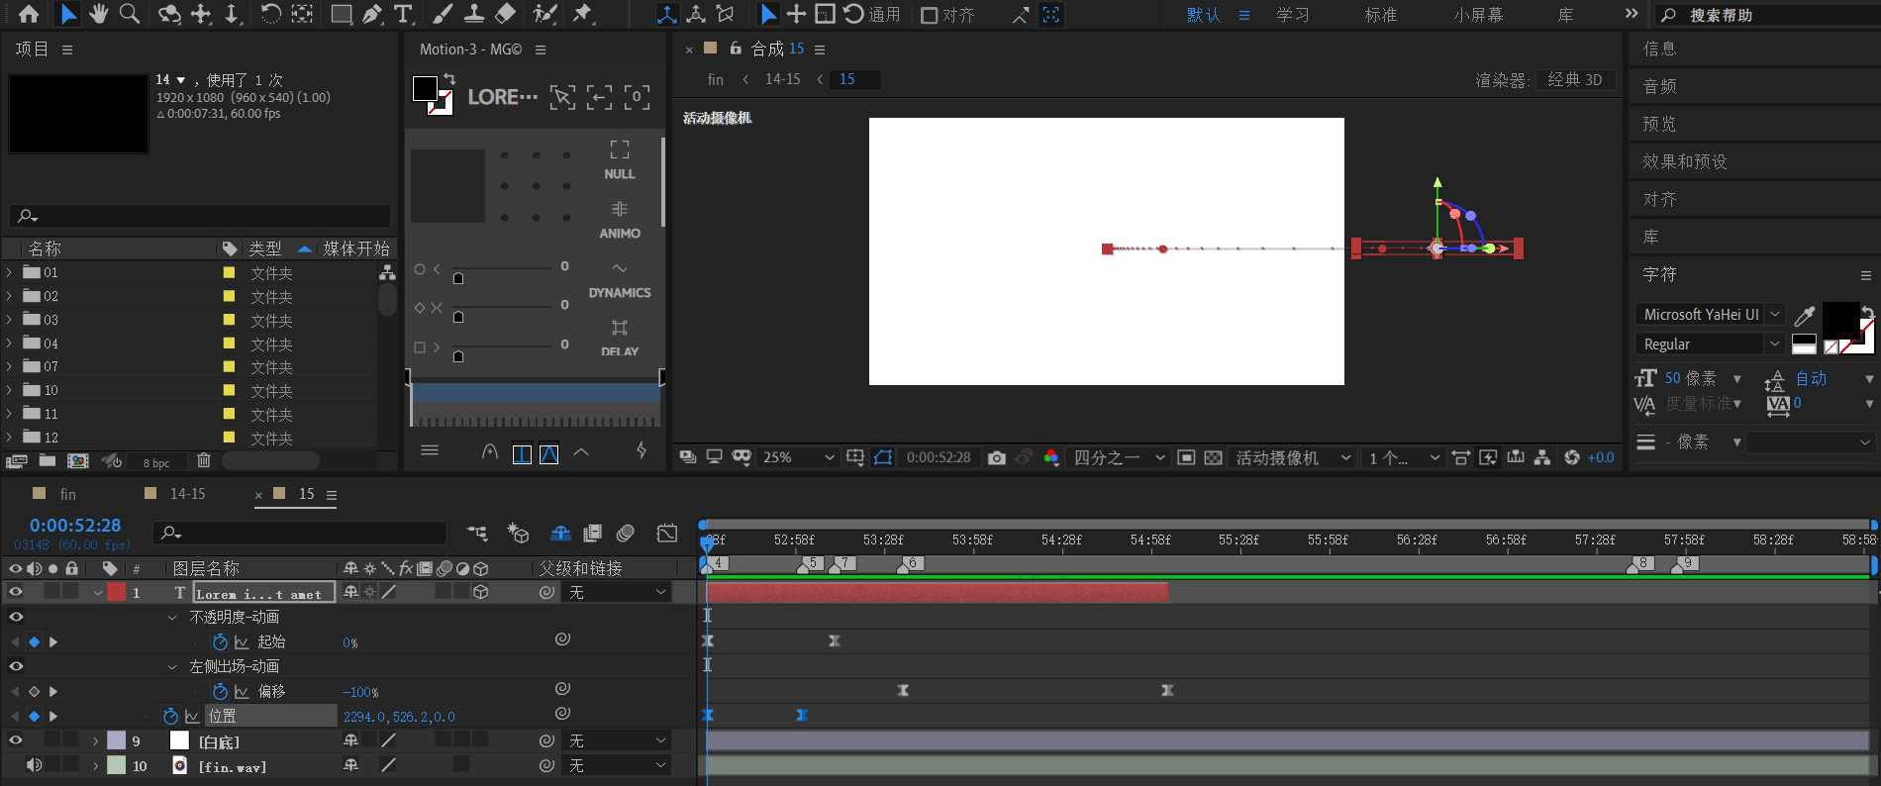The width and height of the screenshot is (1881, 786).
Task: Open the font style Regular dropdown
Action: point(1710,344)
